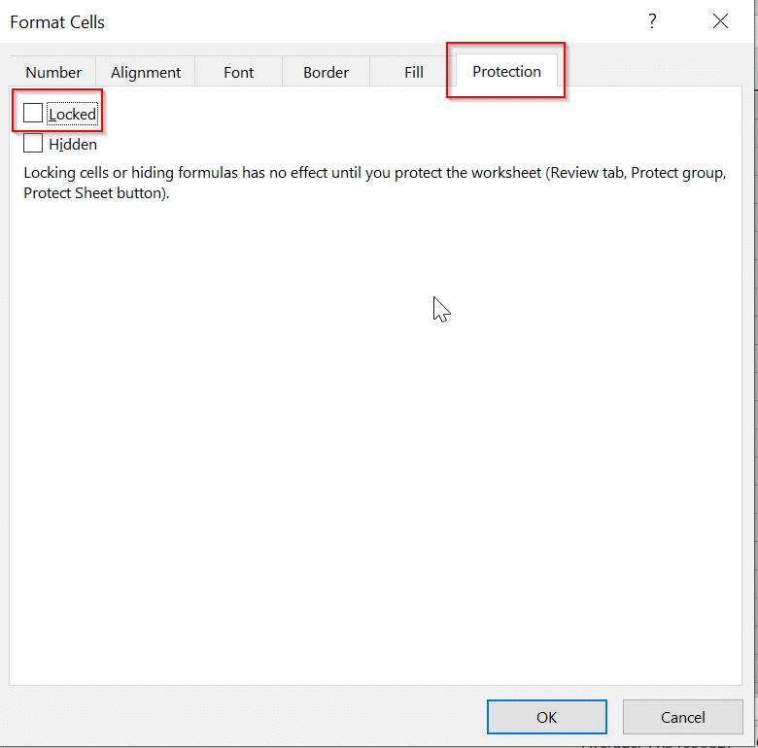Switch to the Number tab
The image size is (758, 748).
pyautogui.click(x=53, y=72)
